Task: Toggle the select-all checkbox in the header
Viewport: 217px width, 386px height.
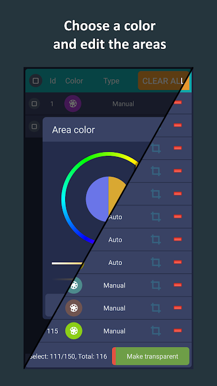Action: tap(35, 80)
